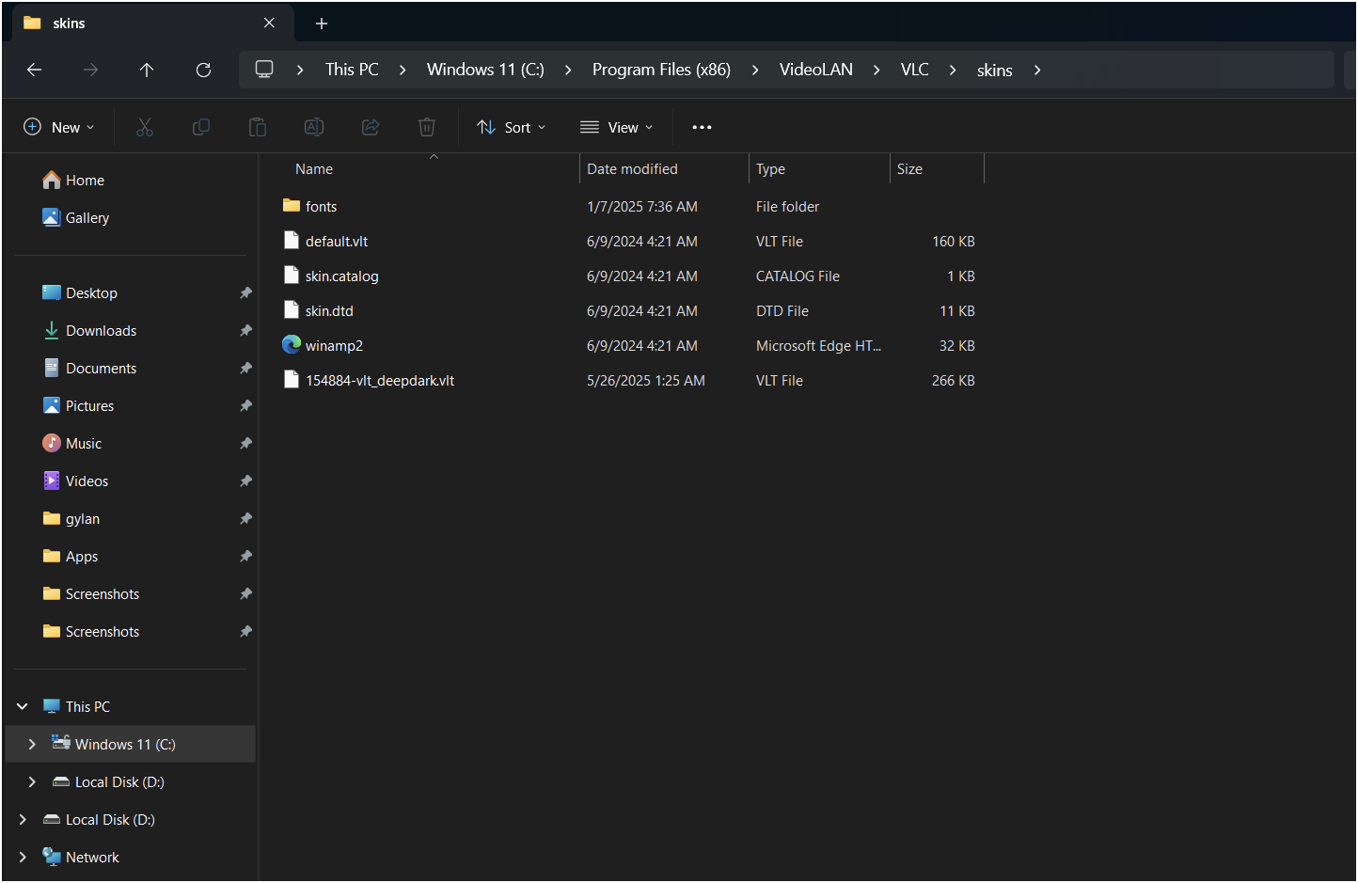Open Downloads in navigation pane
The height and width of the screenshot is (883, 1358).
101,330
